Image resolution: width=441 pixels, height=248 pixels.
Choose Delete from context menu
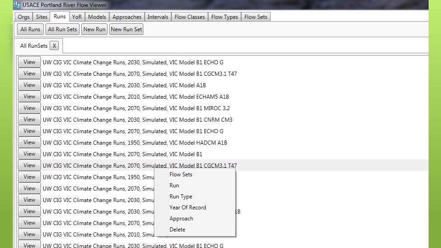[177, 230]
